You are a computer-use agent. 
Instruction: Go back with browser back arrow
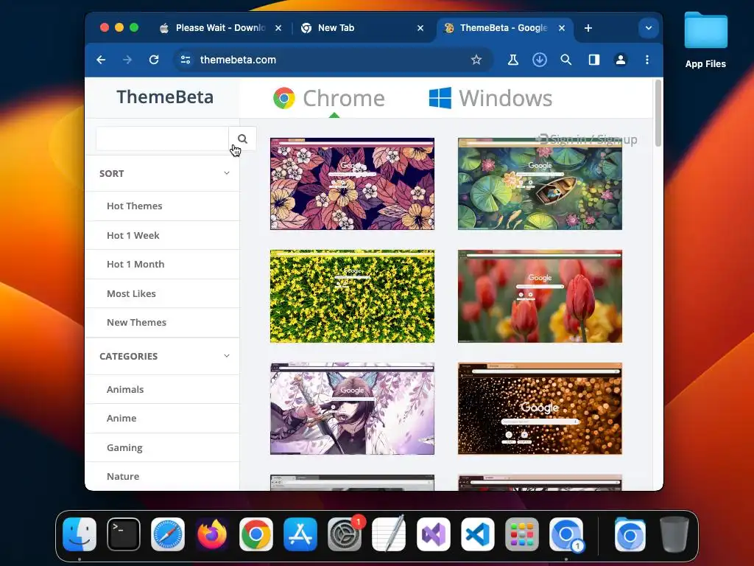[x=101, y=60]
